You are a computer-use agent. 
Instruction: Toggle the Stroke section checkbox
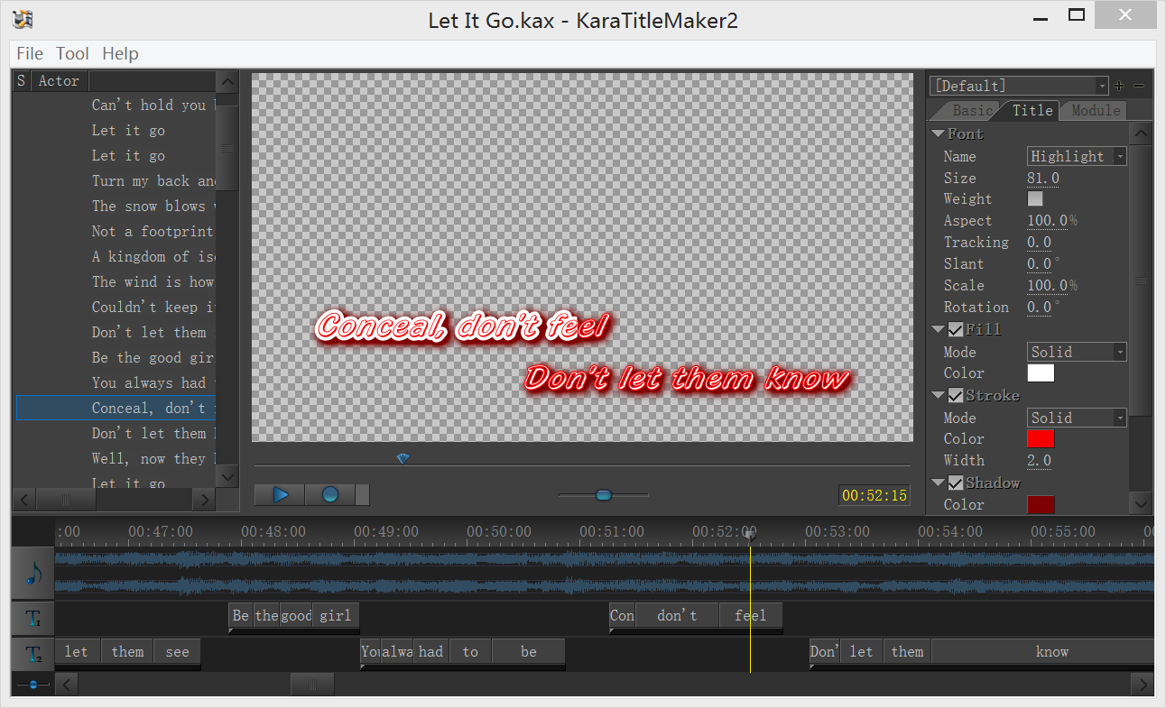956,395
